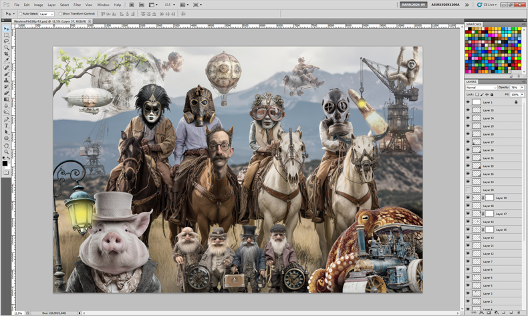Pick the Crop tool in toolbox

tap(6, 54)
